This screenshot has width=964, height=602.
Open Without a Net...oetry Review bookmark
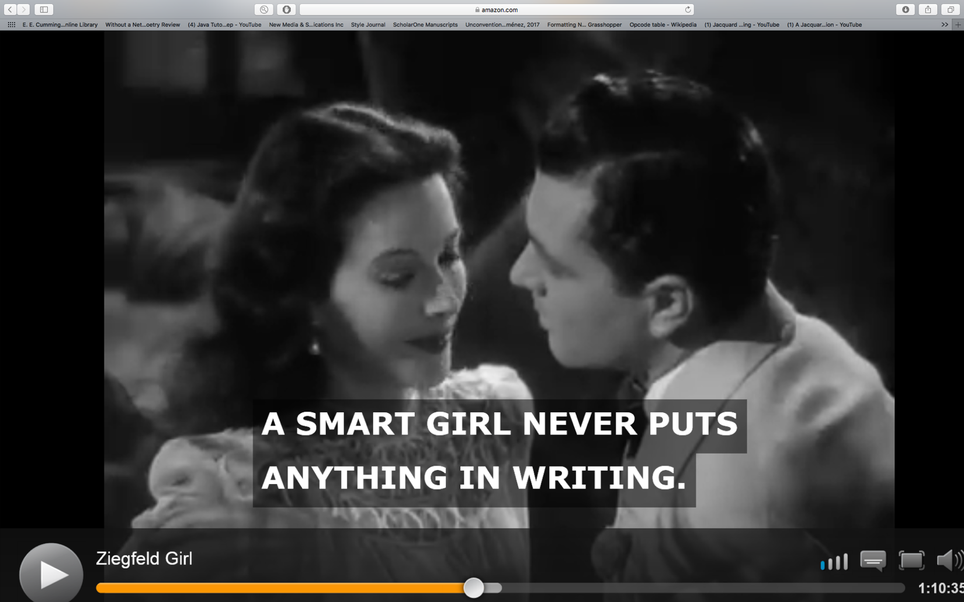[x=143, y=25]
